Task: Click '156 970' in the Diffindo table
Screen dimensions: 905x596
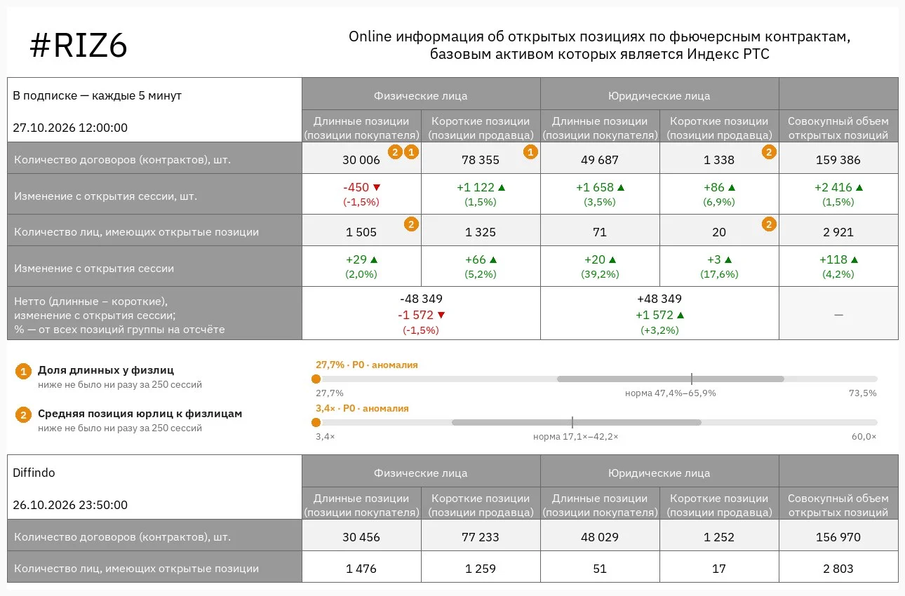Action: (x=838, y=537)
